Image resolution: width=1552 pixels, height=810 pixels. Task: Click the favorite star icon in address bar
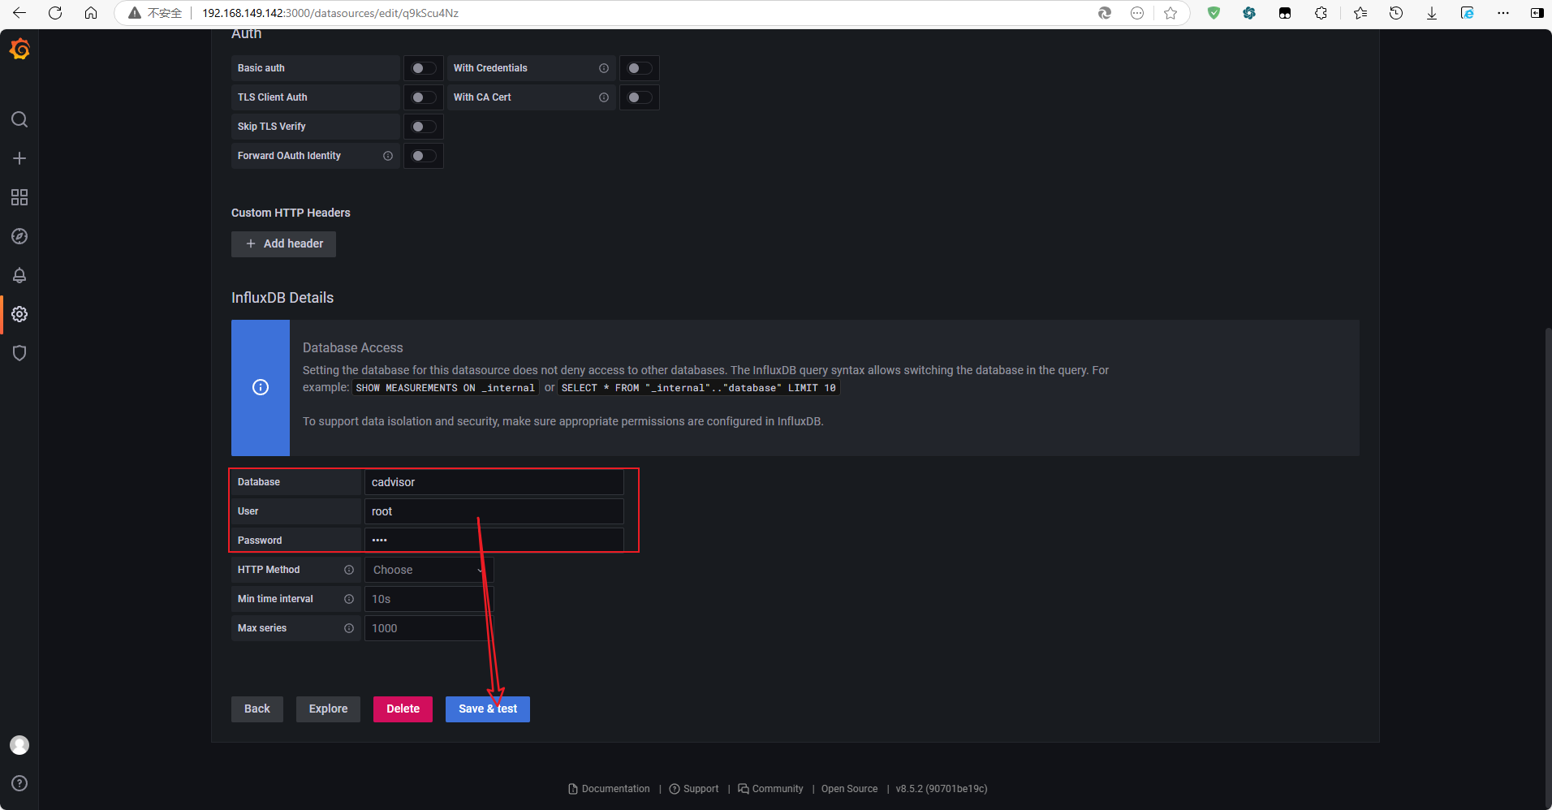[1170, 13]
